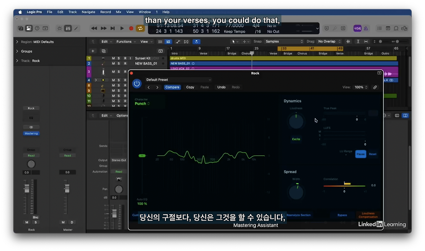425x251 pixels.
Task: Expand the Track: Rock section
Action: coord(17,61)
